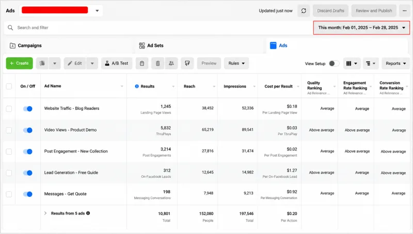
Task: Click the Search and filter input field
Action: pos(158,28)
